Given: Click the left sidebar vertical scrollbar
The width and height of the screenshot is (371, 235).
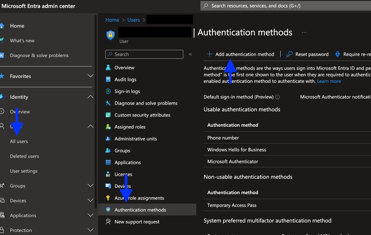Looking at the screenshot, I should (96, 111).
